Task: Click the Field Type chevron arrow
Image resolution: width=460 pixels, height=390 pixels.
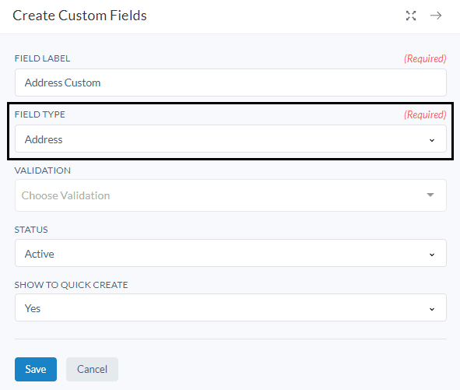Action: pos(431,140)
